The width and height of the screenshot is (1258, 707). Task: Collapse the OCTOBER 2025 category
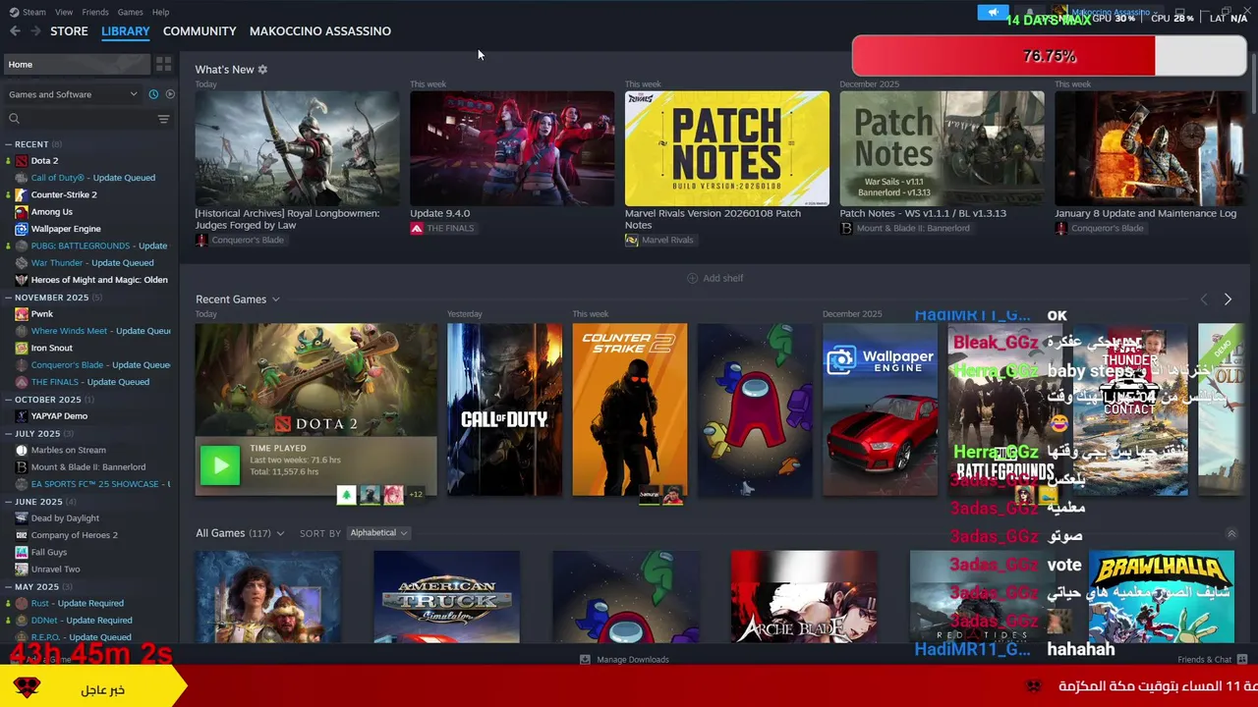pos(8,400)
